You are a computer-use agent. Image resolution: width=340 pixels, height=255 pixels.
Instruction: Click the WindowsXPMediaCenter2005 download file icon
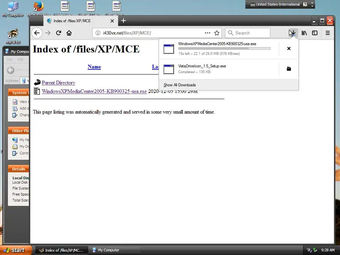click(x=169, y=49)
